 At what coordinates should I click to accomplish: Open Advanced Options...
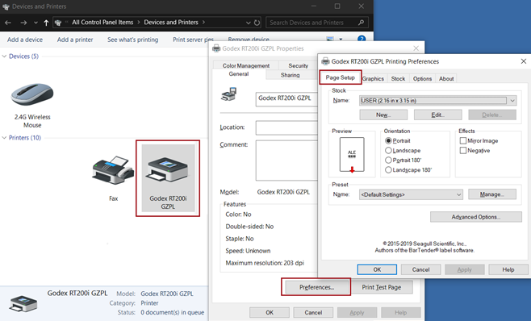click(476, 217)
